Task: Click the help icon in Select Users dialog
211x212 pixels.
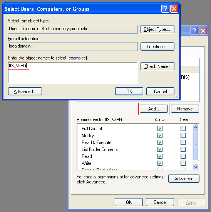Action: [165, 9]
